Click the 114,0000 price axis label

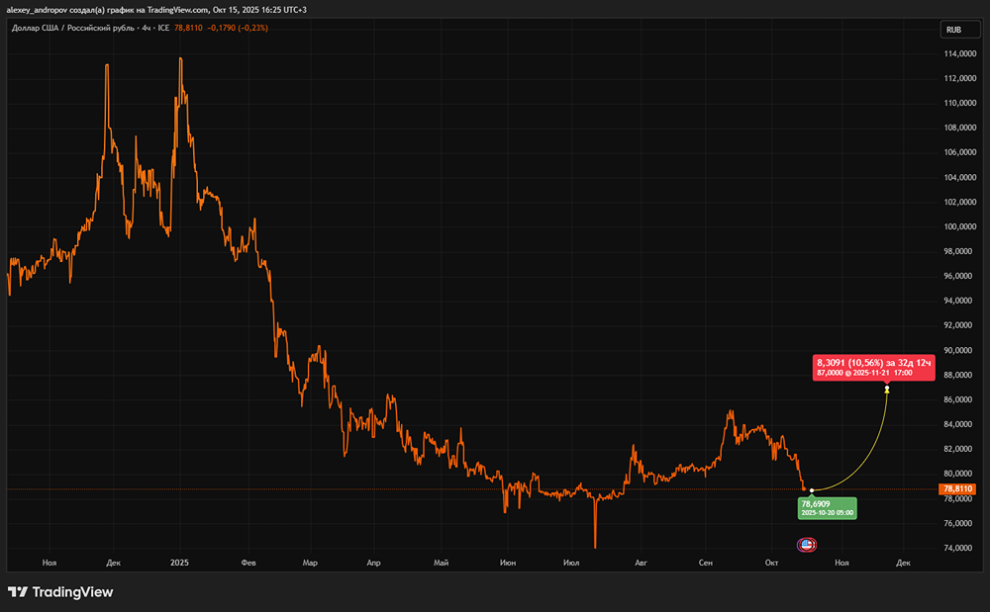(x=959, y=53)
